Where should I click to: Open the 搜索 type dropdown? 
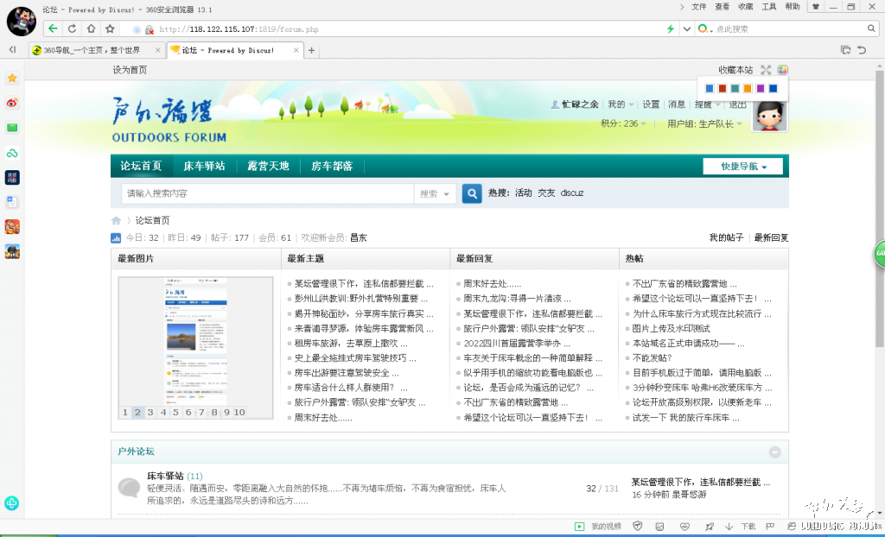tap(435, 193)
